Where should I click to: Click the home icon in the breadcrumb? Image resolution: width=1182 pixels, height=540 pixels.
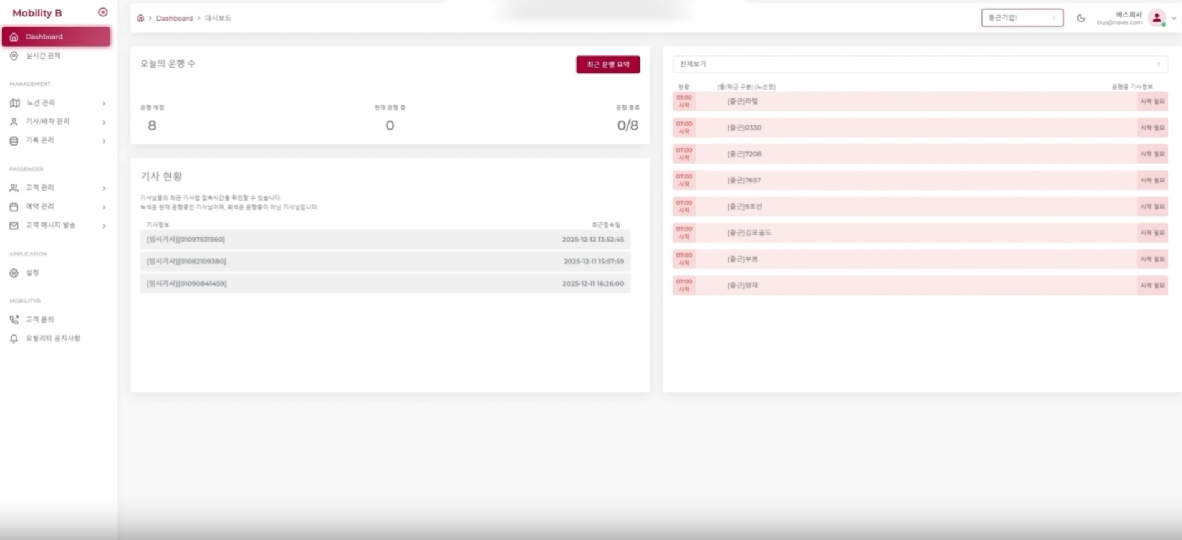140,18
